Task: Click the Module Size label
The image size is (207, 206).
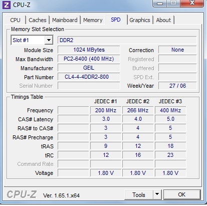Action: [39, 50]
